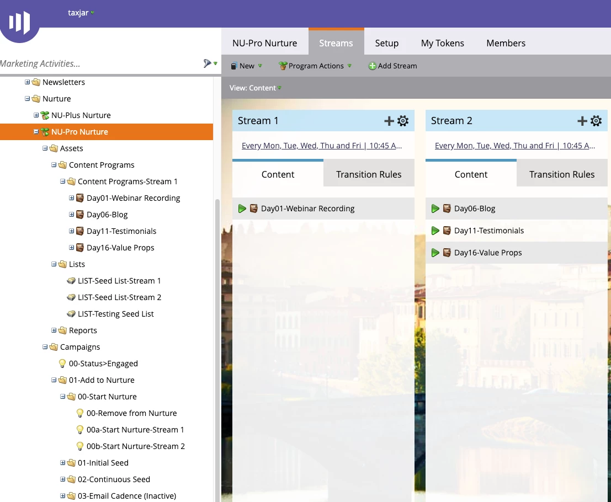
Task: Collapse the Assets folder
Action: click(45, 148)
